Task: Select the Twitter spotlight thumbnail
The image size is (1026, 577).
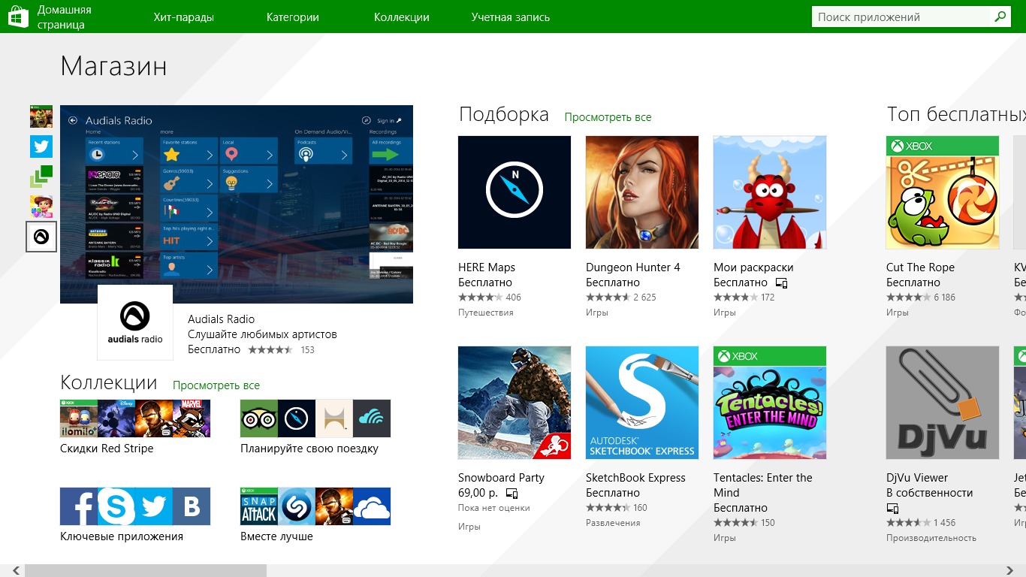Action: (x=41, y=147)
